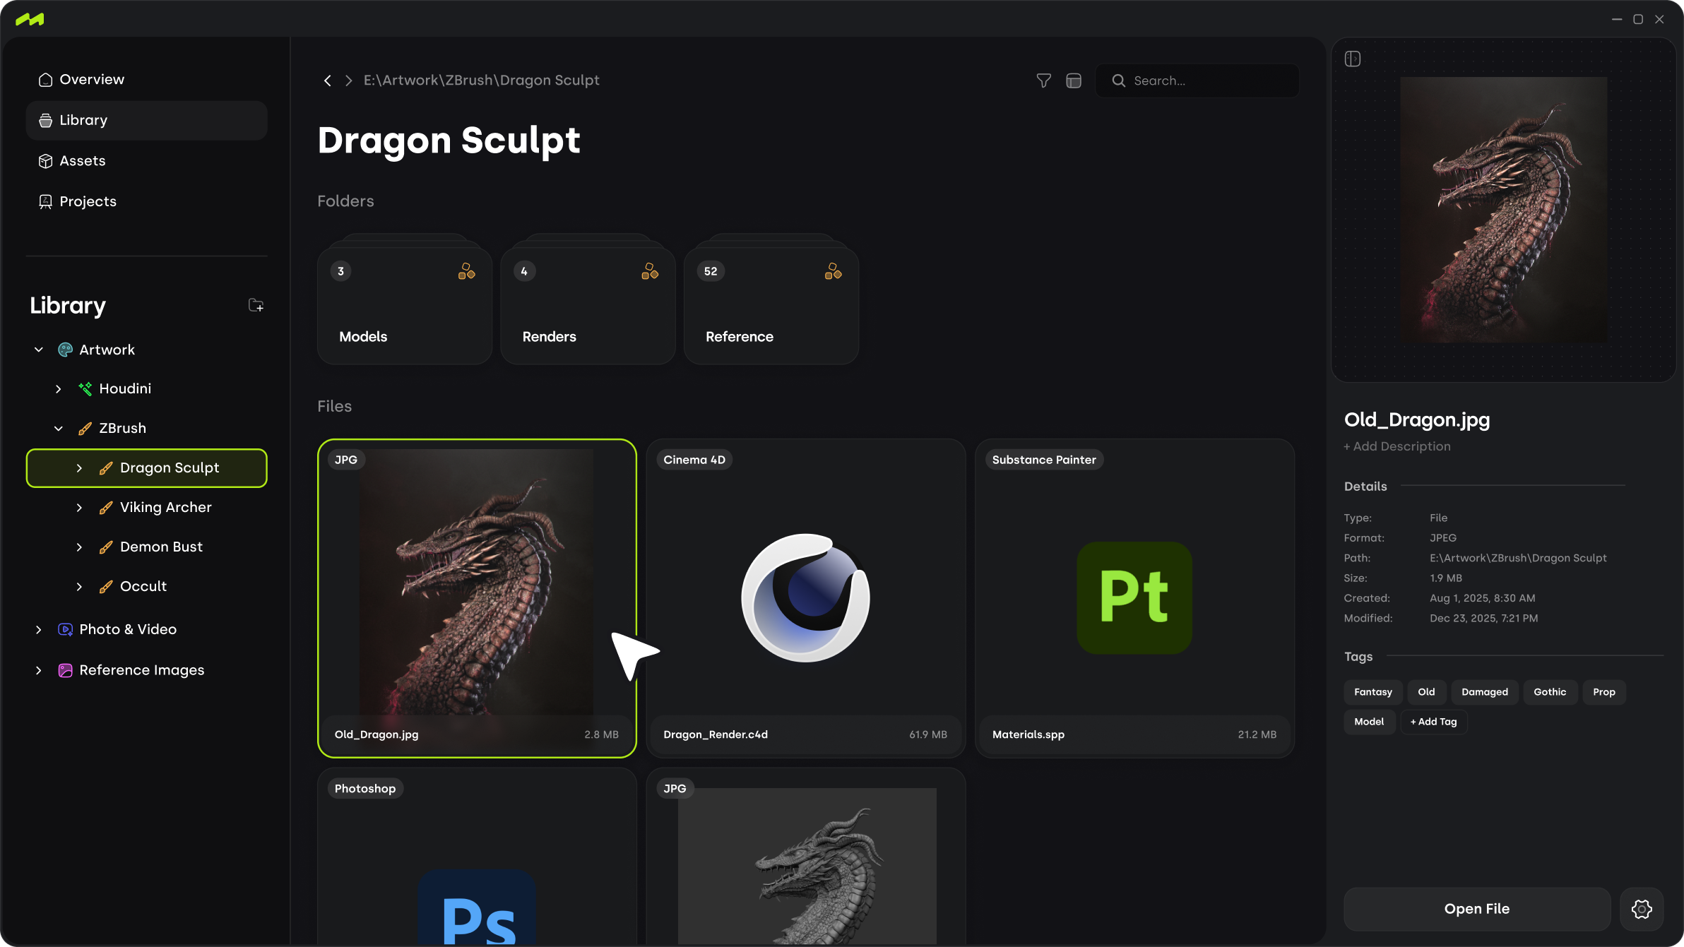Collapse the ZBrush folder chevron
The width and height of the screenshot is (1684, 947).
click(x=59, y=428)
